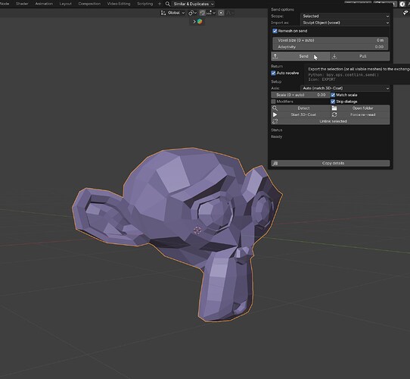Enable the Modifiers checkbox
This screenshot has width=410, height=379.
point(274,102)
